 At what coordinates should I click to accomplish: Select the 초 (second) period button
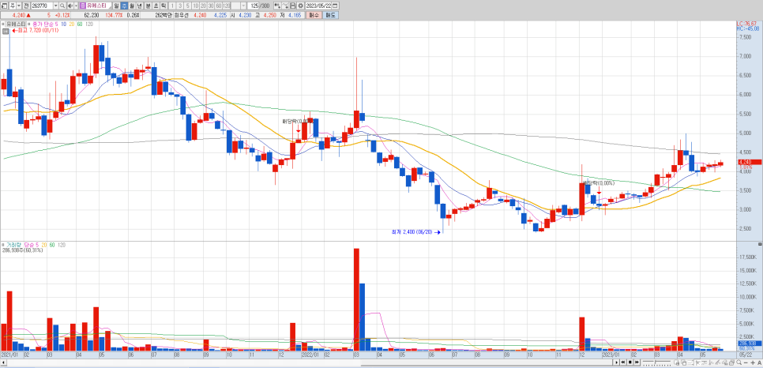pos(156,6)
